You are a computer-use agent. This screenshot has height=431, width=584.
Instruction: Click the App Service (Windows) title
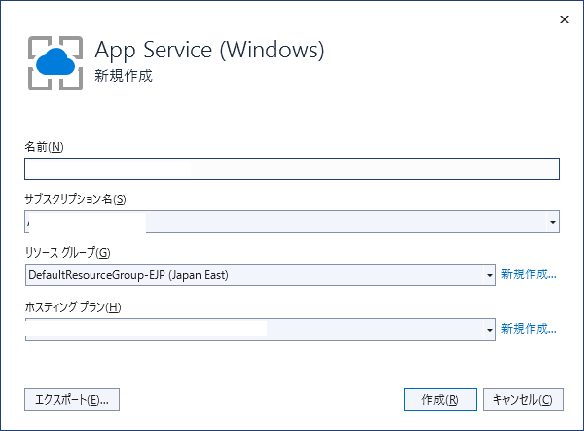[x=209, y=50]
